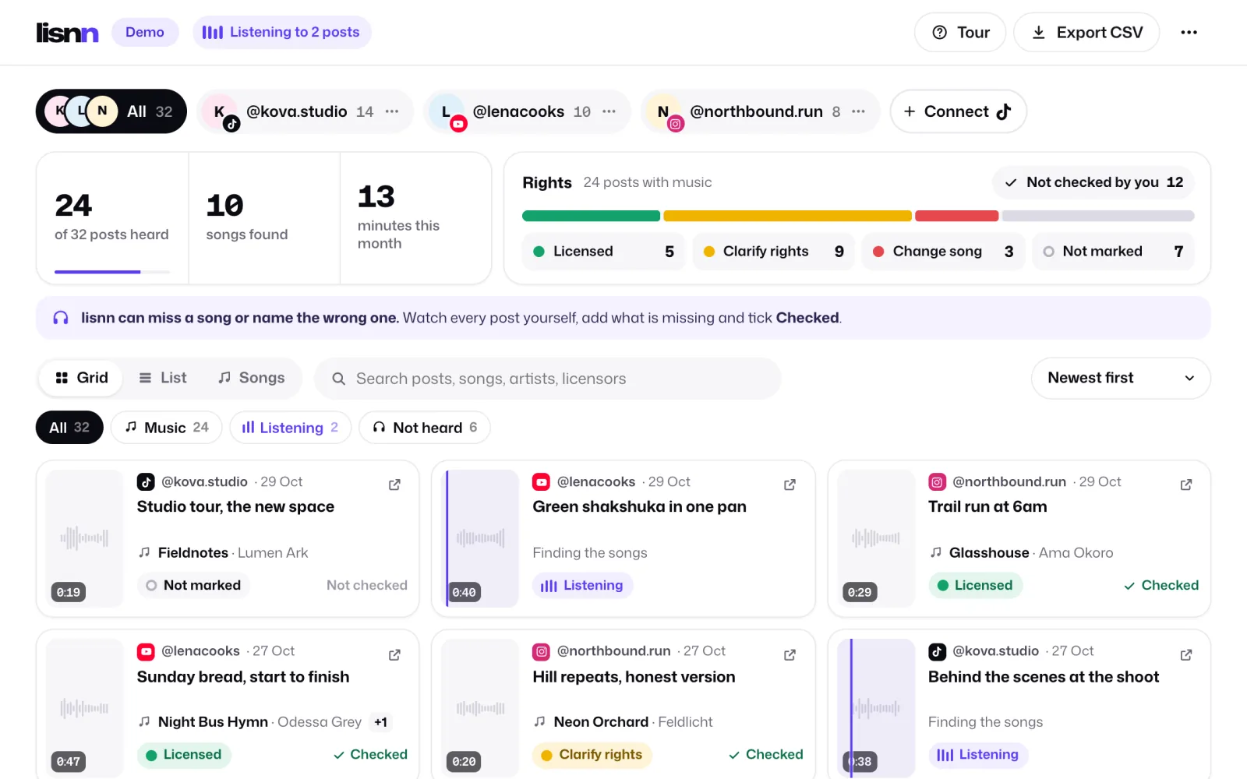The height and width of the screenshot is (779, 1247).
Task: Open Trail run thumbnail with 0:29 duration
Action: pyautogui.click(x=876, y=538)
